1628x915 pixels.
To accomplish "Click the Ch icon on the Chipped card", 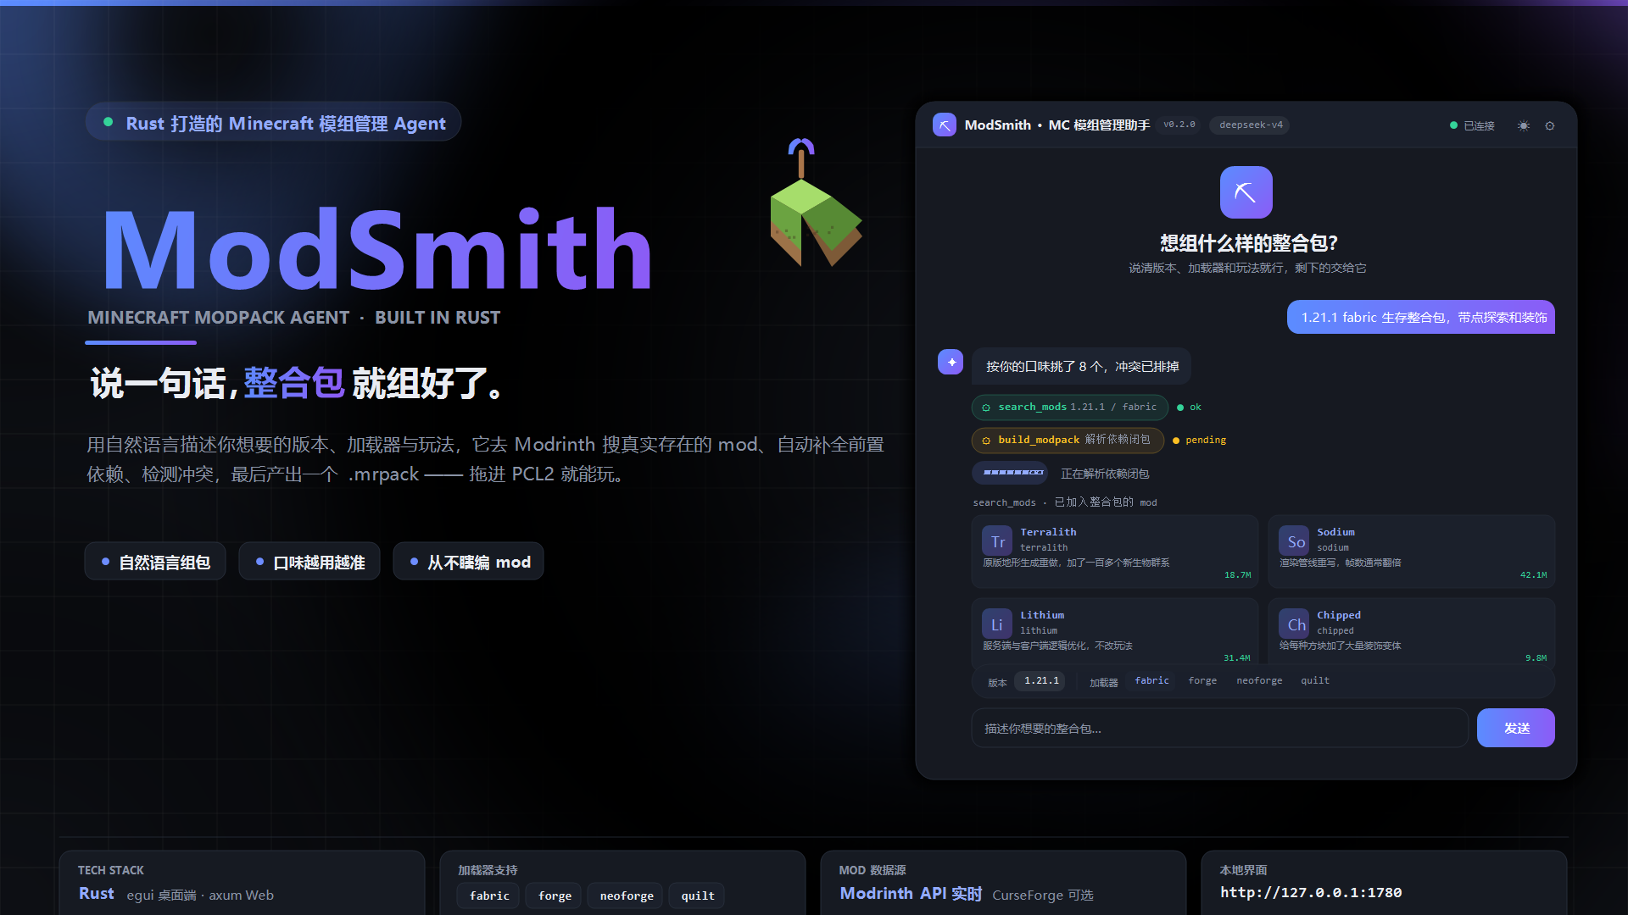I will [1294, 624].
